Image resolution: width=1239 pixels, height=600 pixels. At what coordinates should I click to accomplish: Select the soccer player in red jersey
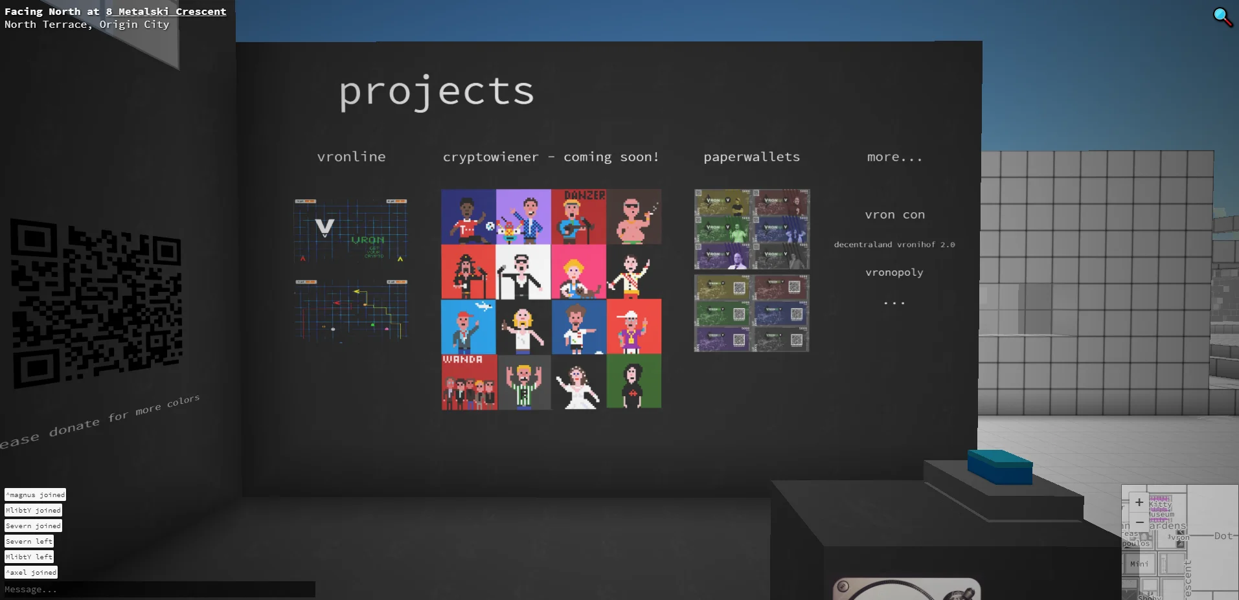[468, 217]
